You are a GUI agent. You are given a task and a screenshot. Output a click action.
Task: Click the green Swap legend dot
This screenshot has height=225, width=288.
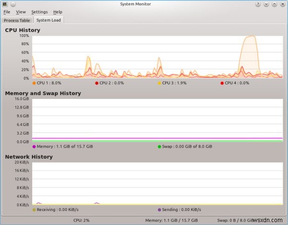(x=159, y=147)
